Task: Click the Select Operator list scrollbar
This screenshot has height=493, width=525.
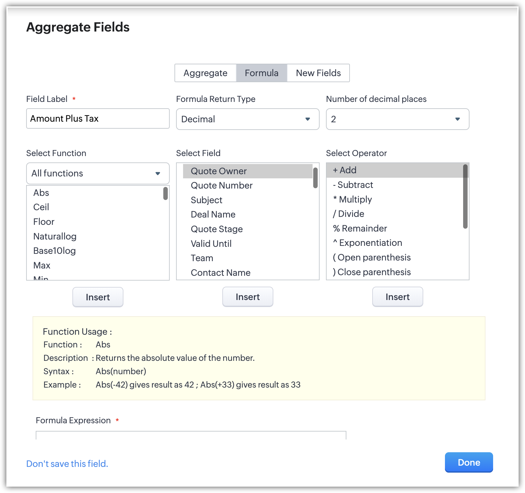Action: (465, 196)
